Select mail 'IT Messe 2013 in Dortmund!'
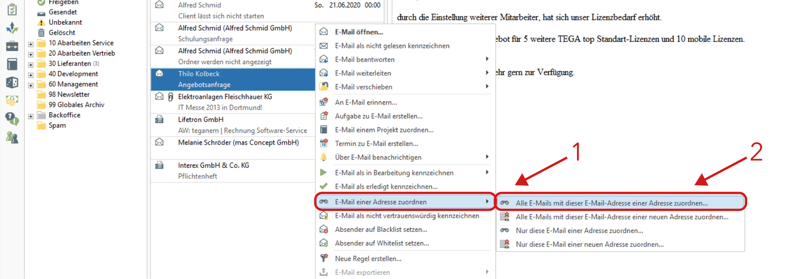The width and height of the screenshot is (794, 279). point(220,107)
